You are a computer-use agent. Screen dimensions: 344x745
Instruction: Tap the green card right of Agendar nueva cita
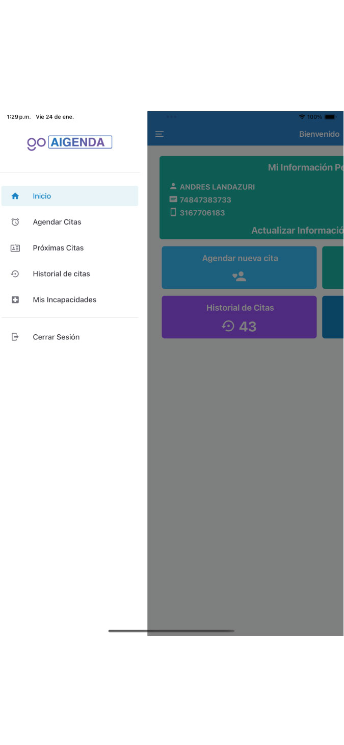(x=333, y=267)
